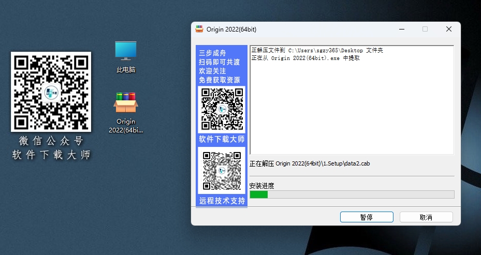Click the 远程技术支持 label at the banner bottom
Viewport: 481px width, 255px height.
pyautogui.click(x=222, y=201)
